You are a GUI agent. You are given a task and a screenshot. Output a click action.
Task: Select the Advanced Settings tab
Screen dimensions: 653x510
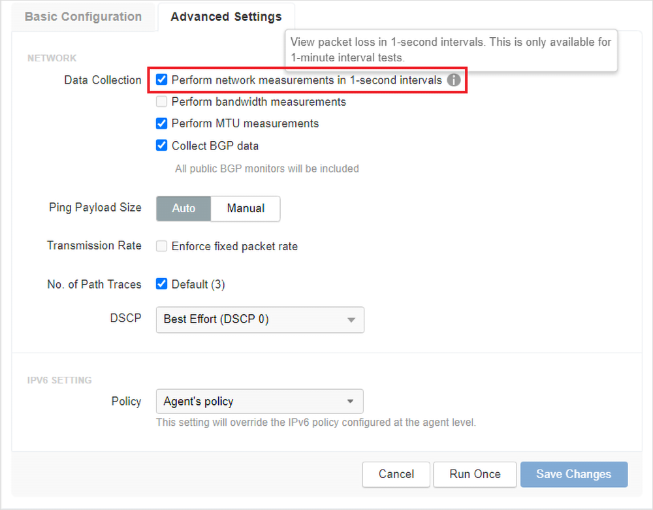click(x=226, y=17)
